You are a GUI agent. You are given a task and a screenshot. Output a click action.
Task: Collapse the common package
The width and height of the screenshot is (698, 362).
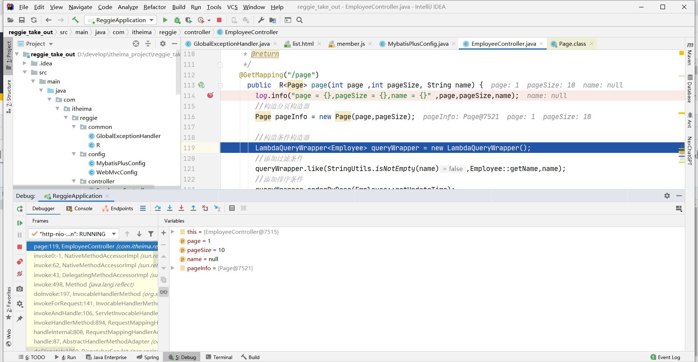tap(74, 127)
